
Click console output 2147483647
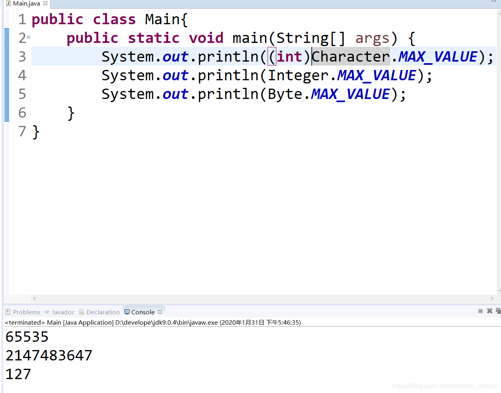pos(49,355)
